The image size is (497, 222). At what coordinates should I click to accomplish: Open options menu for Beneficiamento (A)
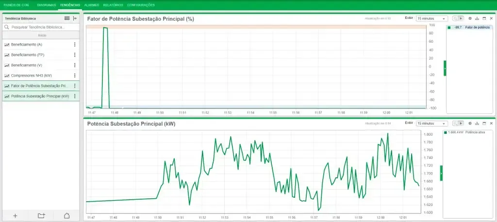(75, 44)
